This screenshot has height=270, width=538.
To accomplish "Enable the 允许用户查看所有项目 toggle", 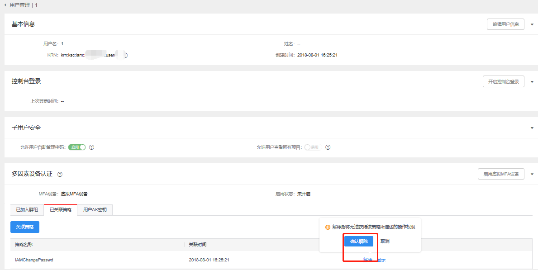I will point(313,147).
